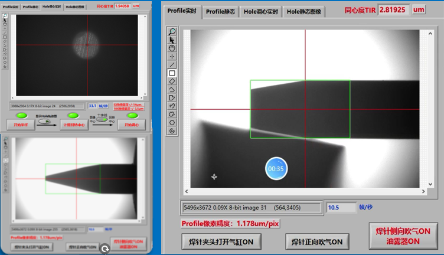Choose the rotated rectangle tool in right toolbar
The image size is (444, 255).
(172, 81)
